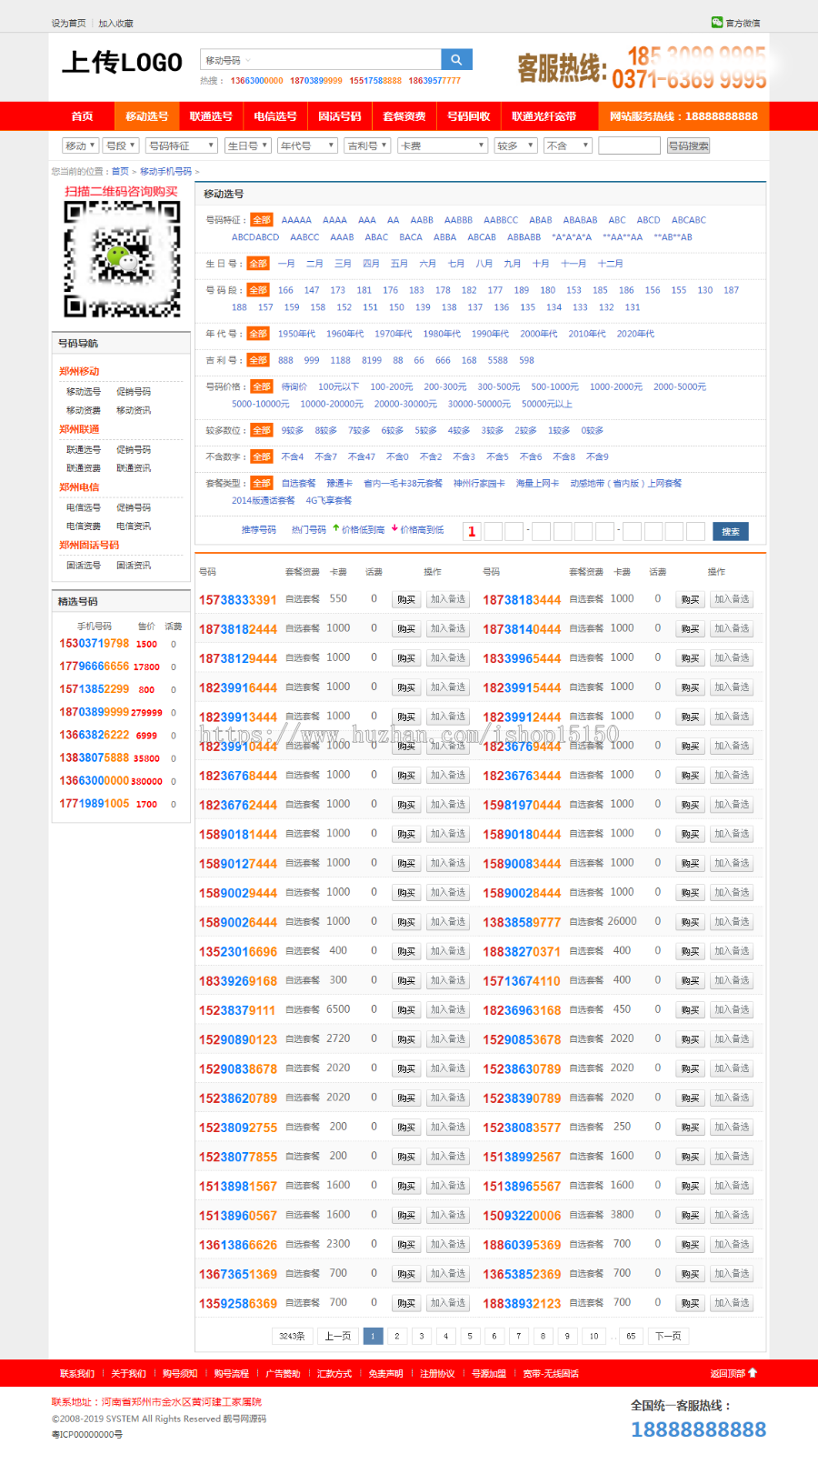818x1464 pixels.
Task: Go to 首页 in main navigation
Action: [82, 116]
